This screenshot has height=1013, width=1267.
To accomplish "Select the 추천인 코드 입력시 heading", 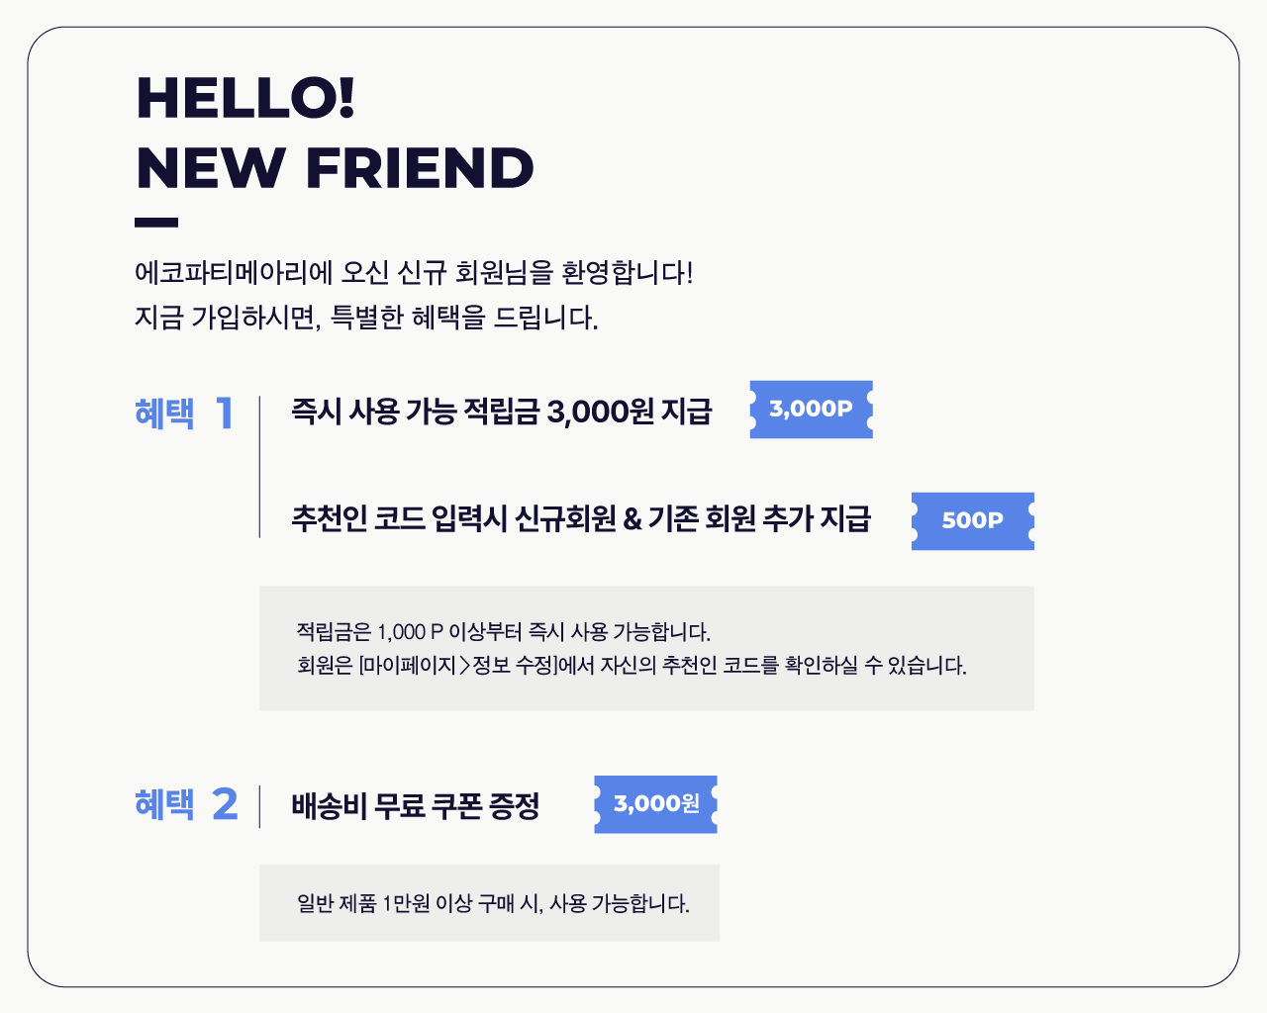I will click(580, 518).
